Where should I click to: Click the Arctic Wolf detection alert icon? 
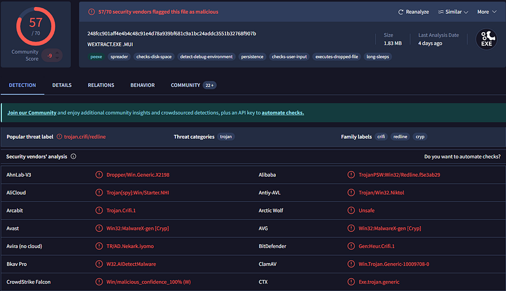coord(351,210)
